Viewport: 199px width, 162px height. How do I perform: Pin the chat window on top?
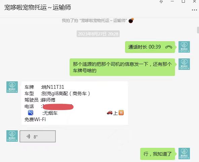pyautogui.click(x=161, y=1)
